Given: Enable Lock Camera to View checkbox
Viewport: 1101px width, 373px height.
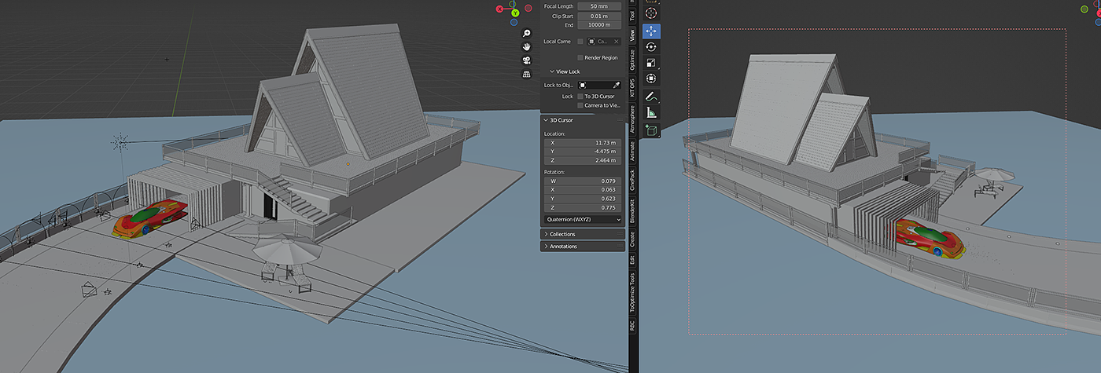Looking at the screenshot, I should 580,105.
